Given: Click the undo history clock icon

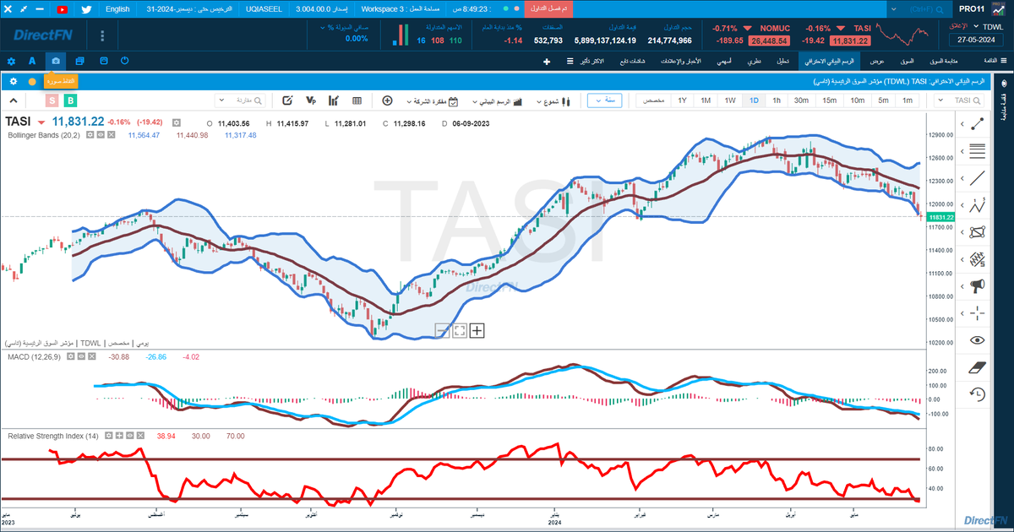Looking at the screenshot, I should point(978,394).
